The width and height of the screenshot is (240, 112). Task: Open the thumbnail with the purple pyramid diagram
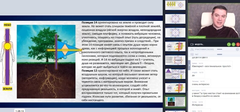point(175,74)
